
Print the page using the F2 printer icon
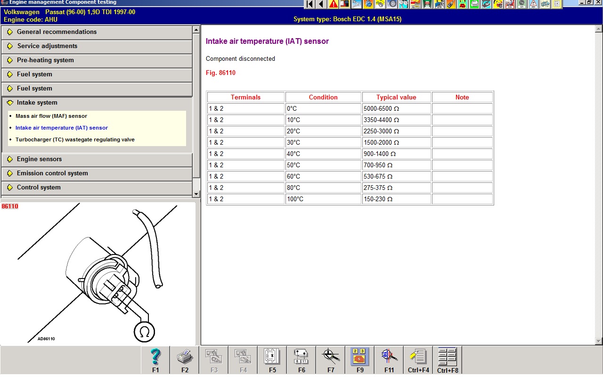click(x=185, y=360)
